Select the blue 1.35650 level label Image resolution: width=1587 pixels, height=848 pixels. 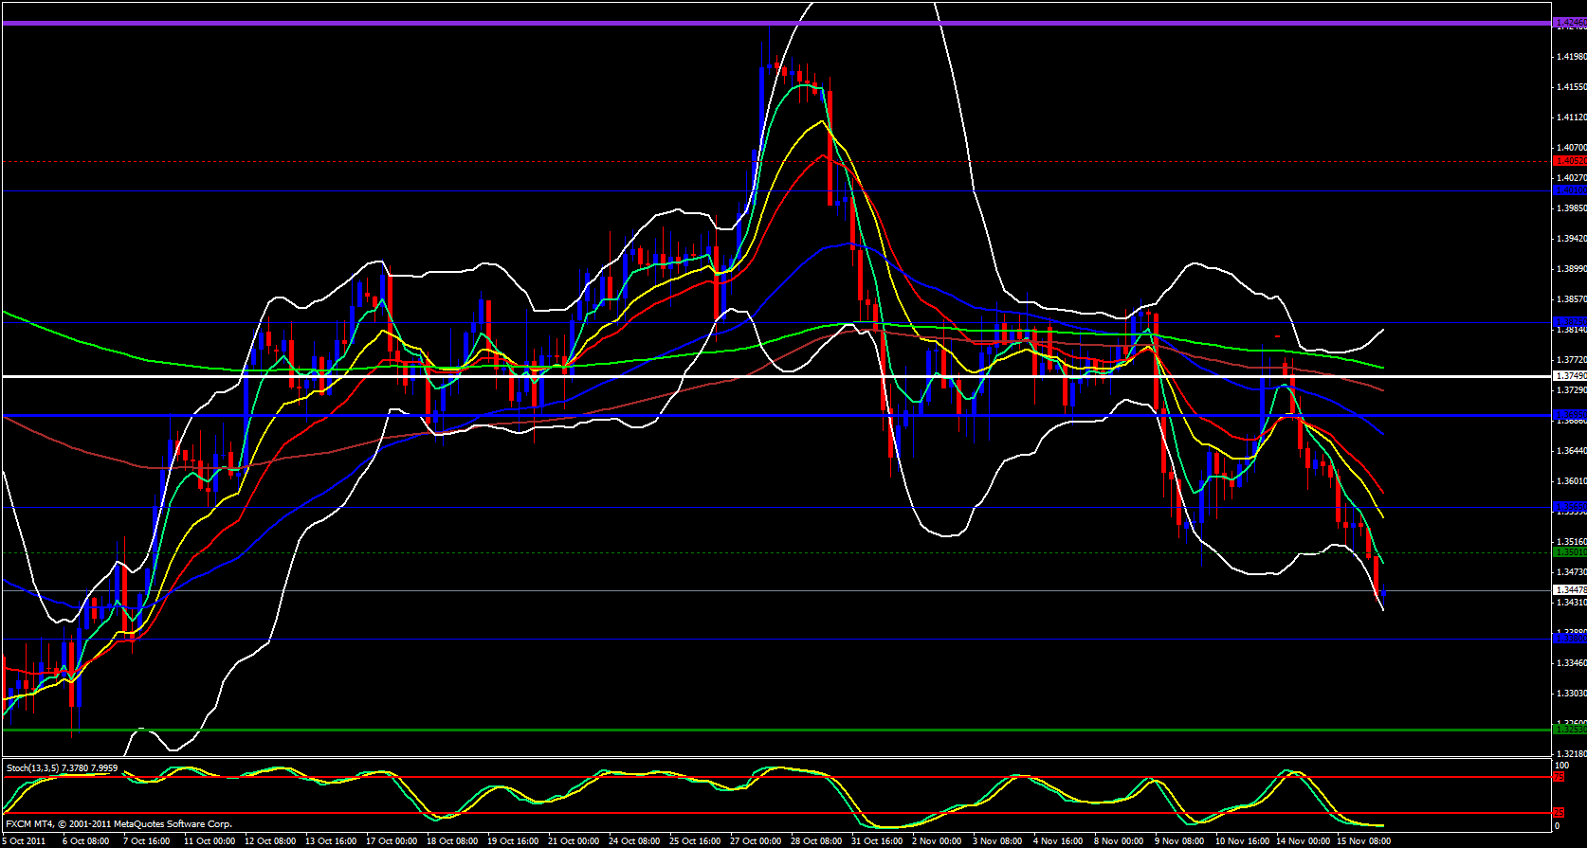coord(1569,507)
